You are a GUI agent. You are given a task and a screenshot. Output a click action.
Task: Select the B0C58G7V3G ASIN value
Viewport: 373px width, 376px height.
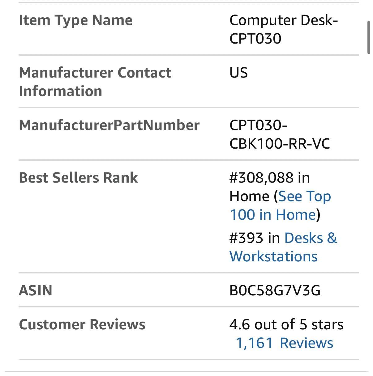pyautogui.click(x=275, y=290)
